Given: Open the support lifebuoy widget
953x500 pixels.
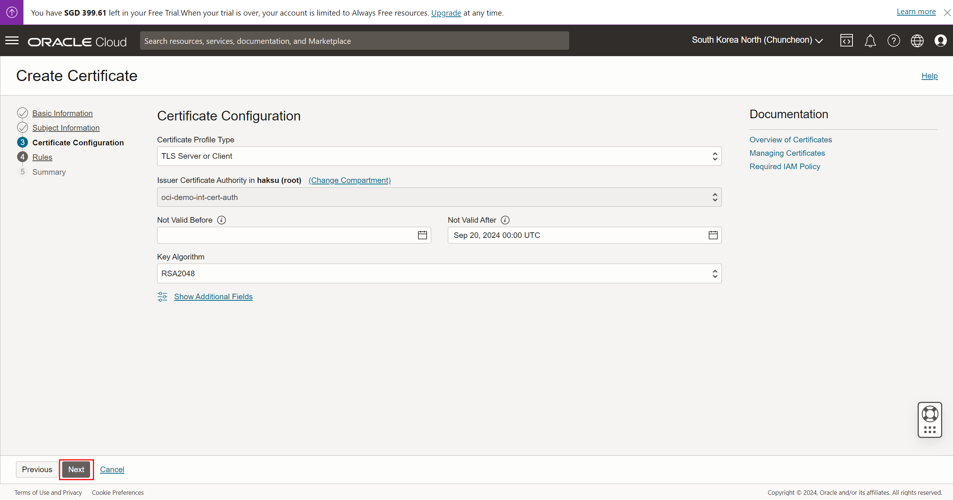Looking at the screenshot, I should point(930,414).
